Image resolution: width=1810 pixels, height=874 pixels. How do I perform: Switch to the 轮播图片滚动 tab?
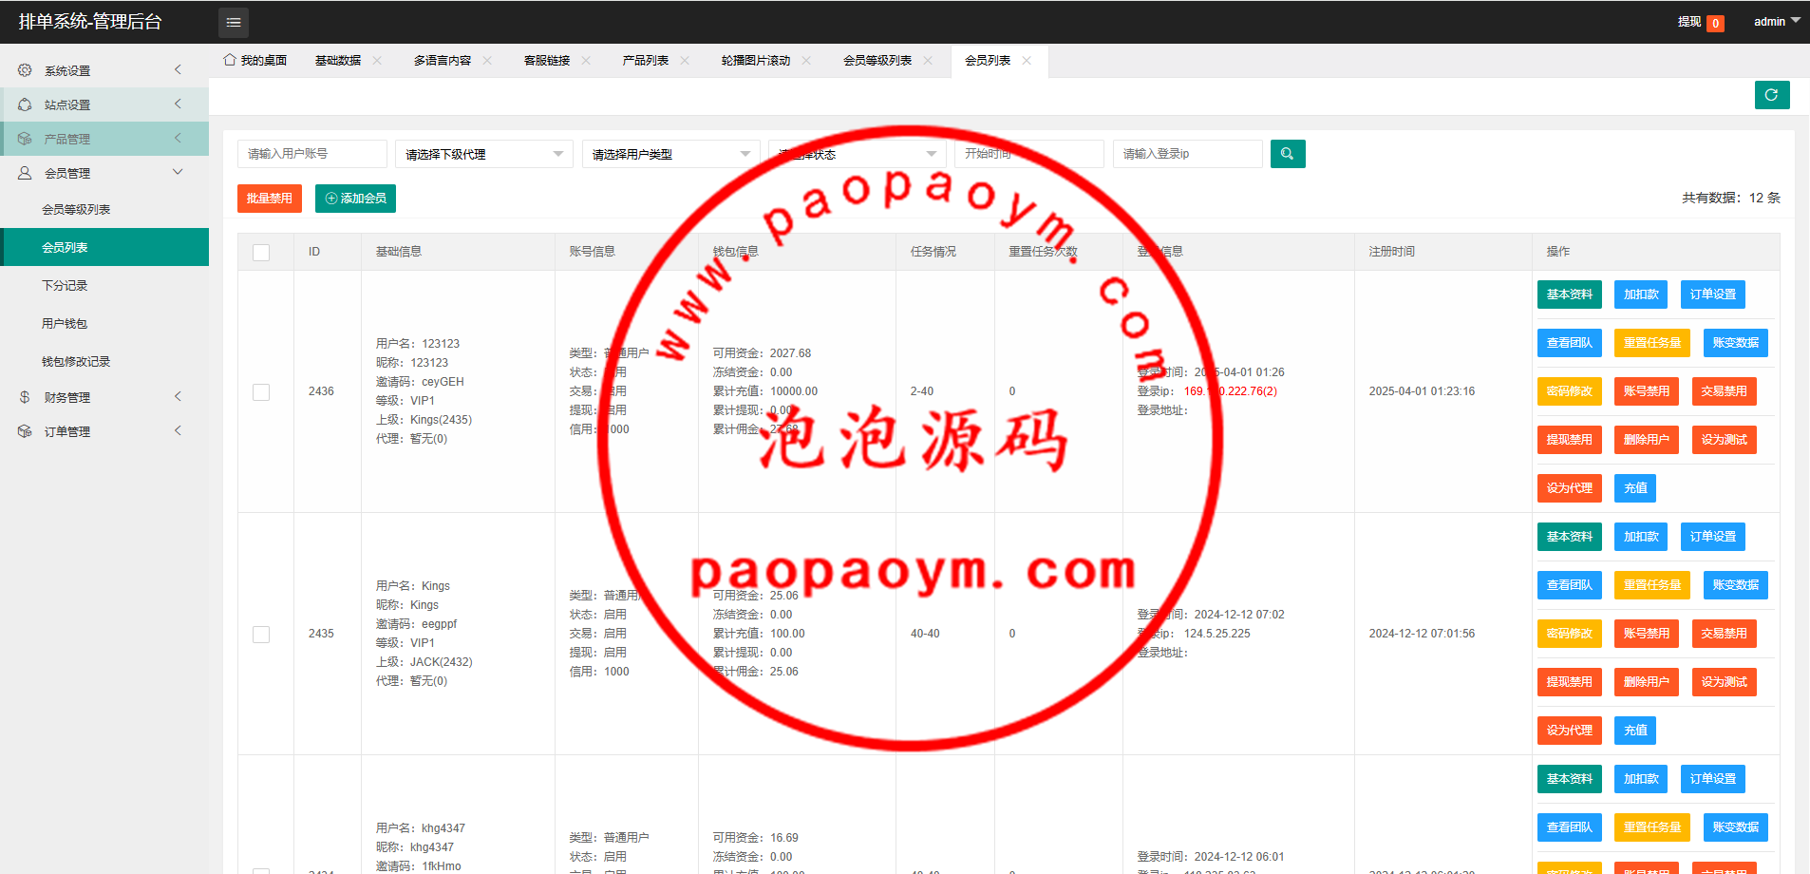pyautogui.click(x=756, y=60)
